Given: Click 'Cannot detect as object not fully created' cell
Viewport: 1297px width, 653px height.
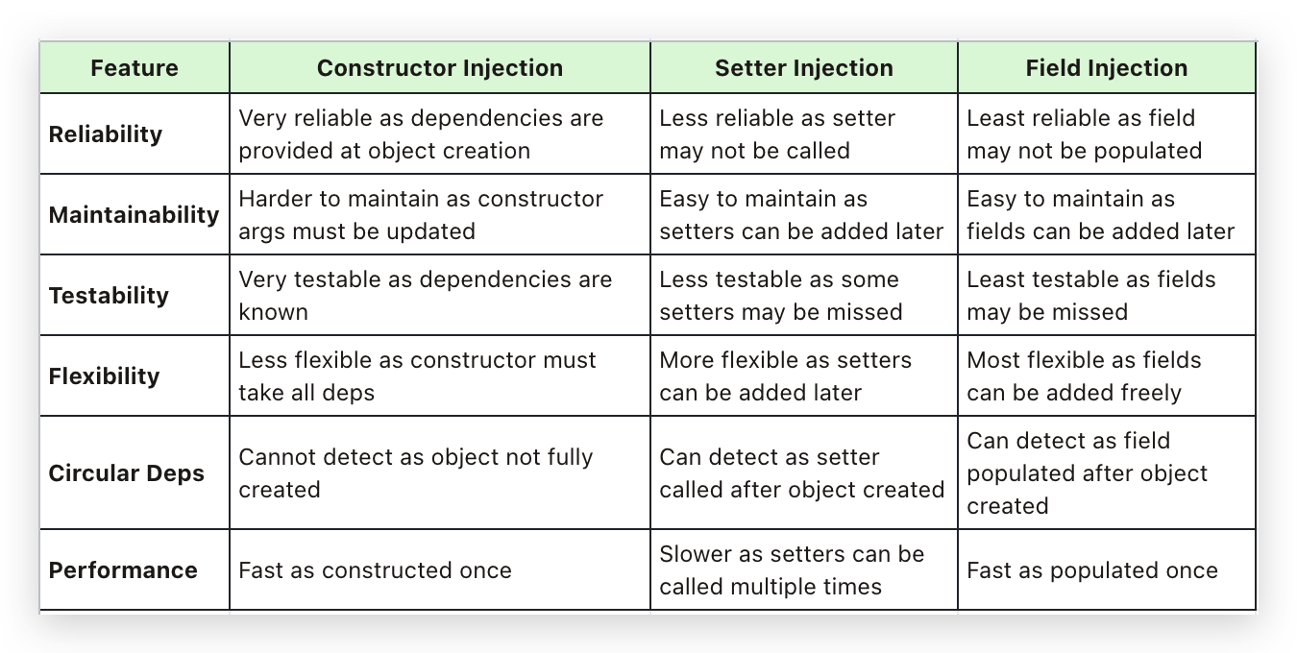Looking at the screenshot, I should tap(440, 472).
